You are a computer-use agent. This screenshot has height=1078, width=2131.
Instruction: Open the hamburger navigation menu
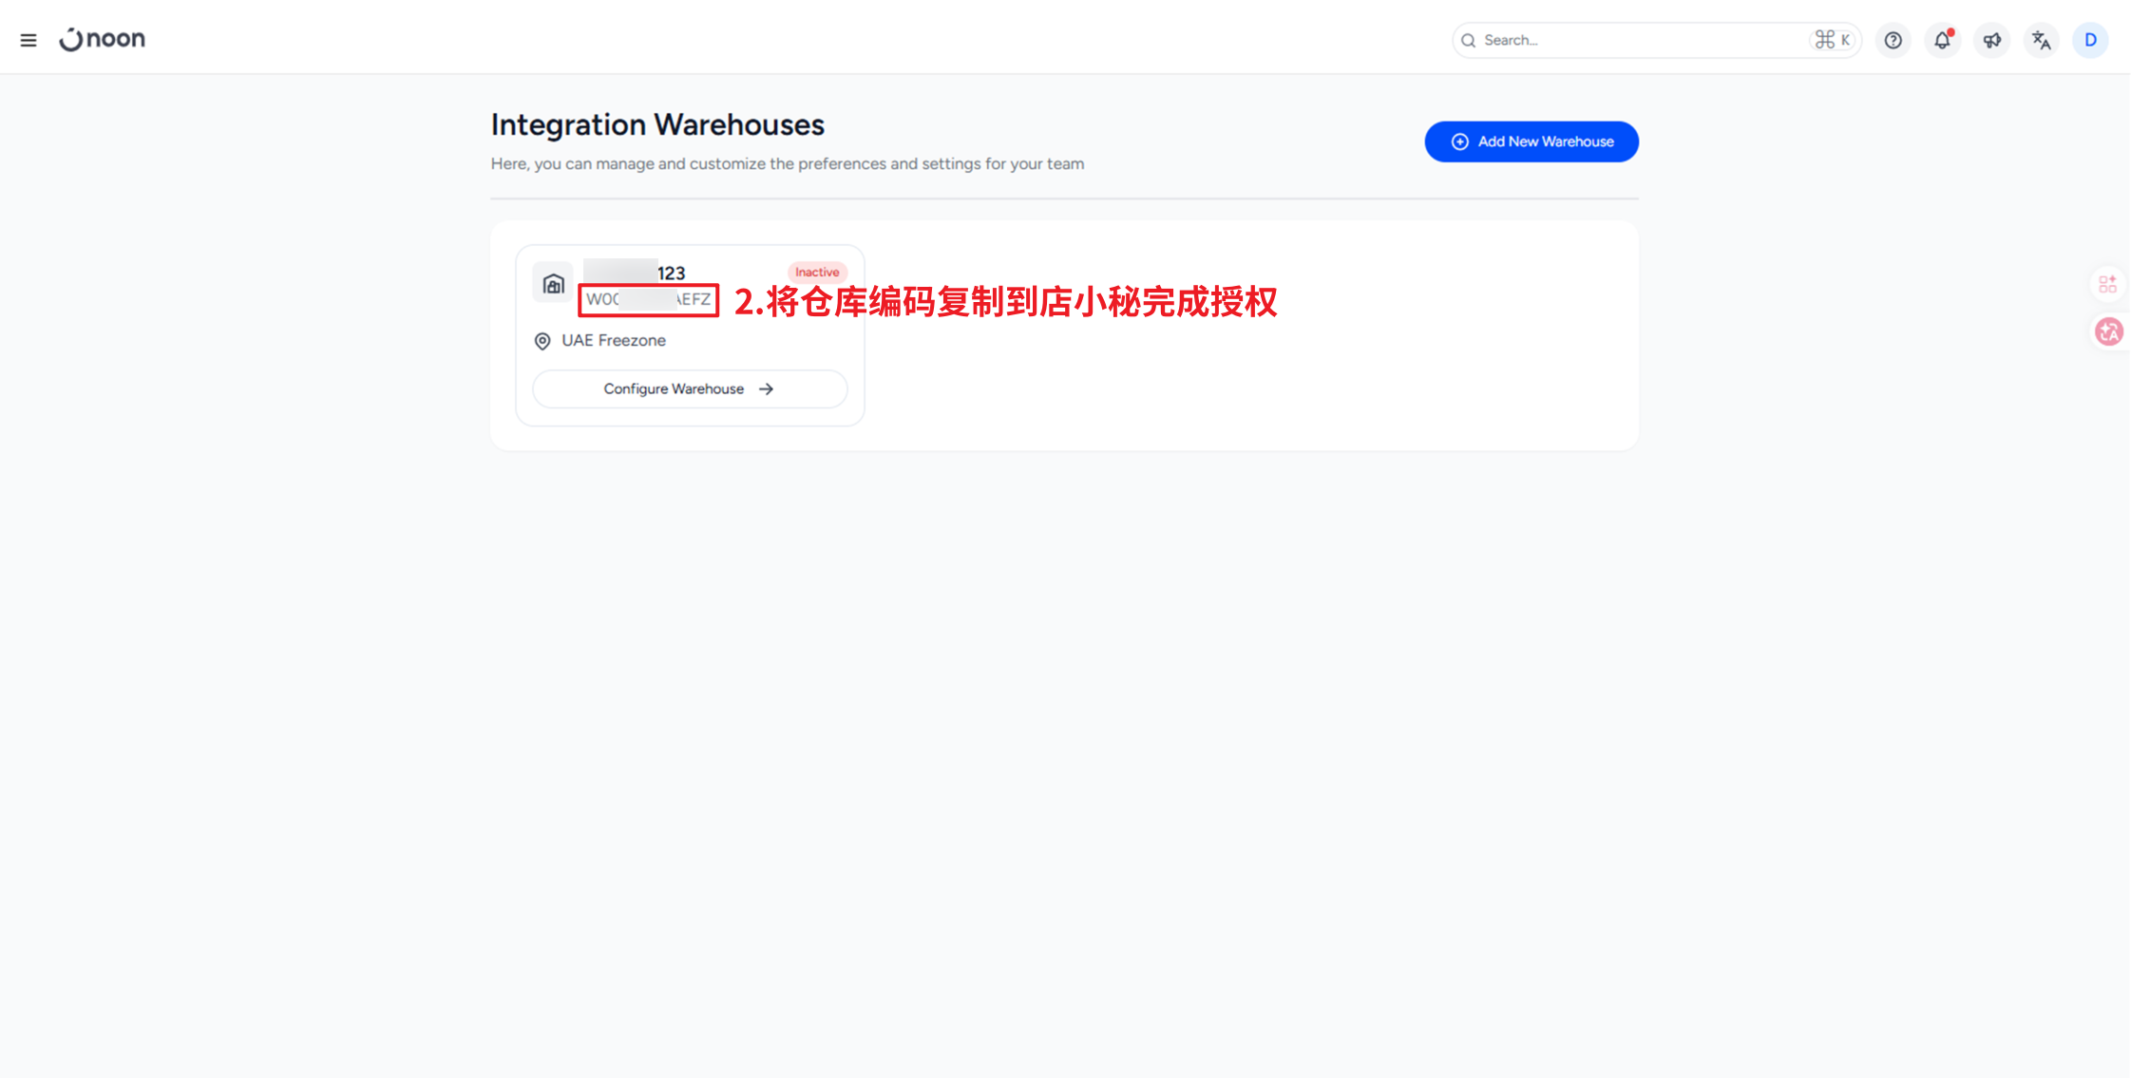29,40
